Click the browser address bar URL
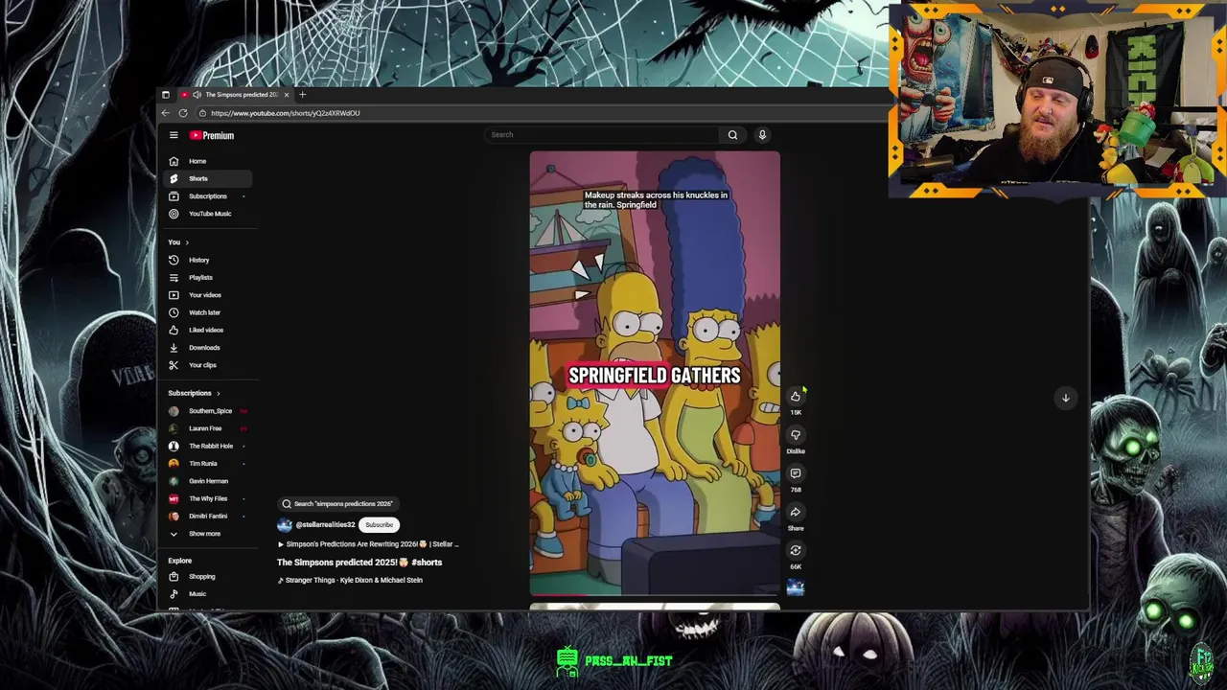The image size is (1227, 690). [x=286, y=113]
